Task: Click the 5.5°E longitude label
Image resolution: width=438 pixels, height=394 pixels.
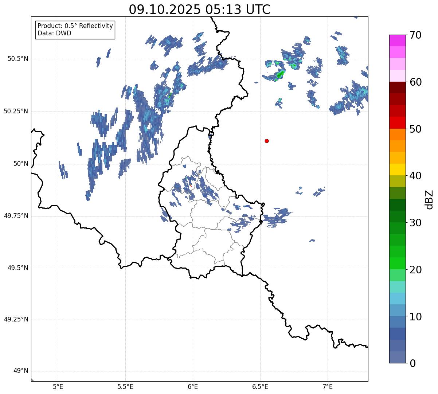Action: (x=125, y=387)
